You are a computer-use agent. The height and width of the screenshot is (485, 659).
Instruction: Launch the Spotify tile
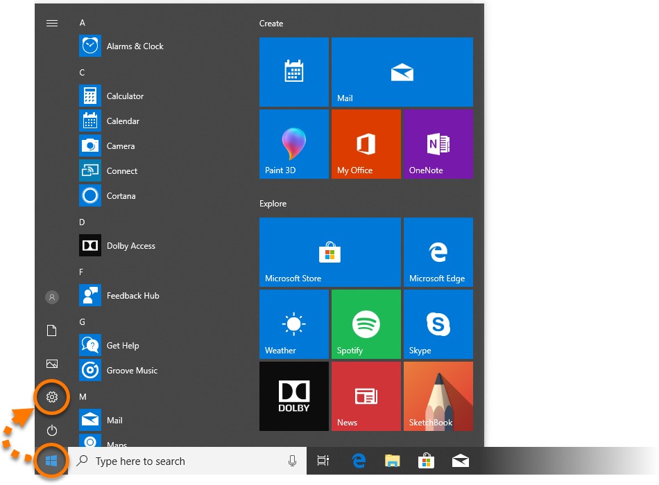coord(366,324)
